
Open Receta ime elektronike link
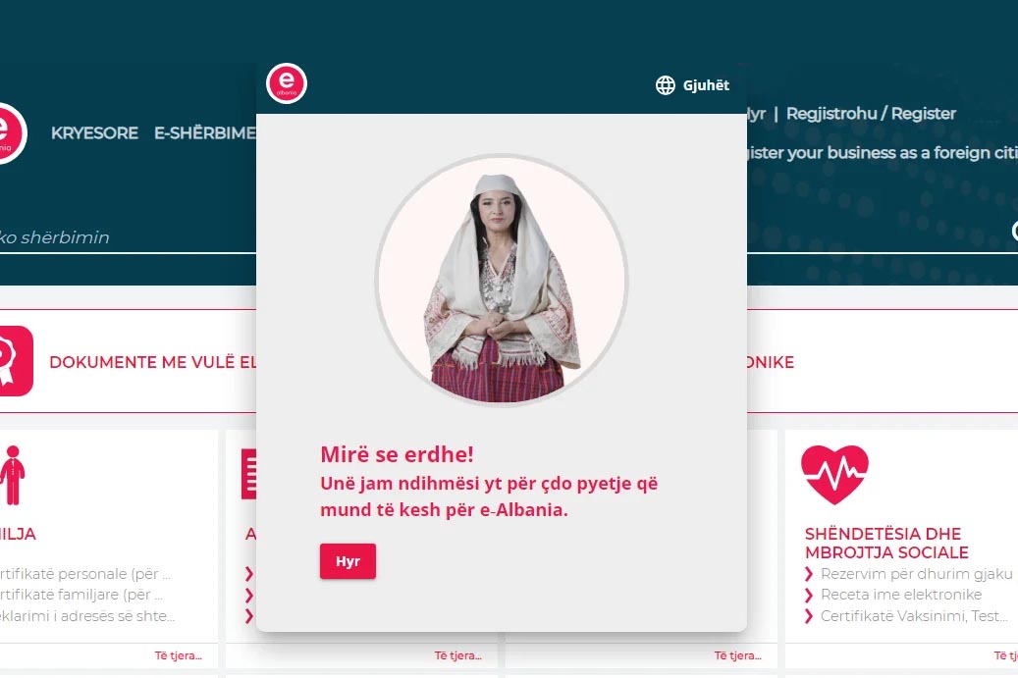[x=901, y=595]
